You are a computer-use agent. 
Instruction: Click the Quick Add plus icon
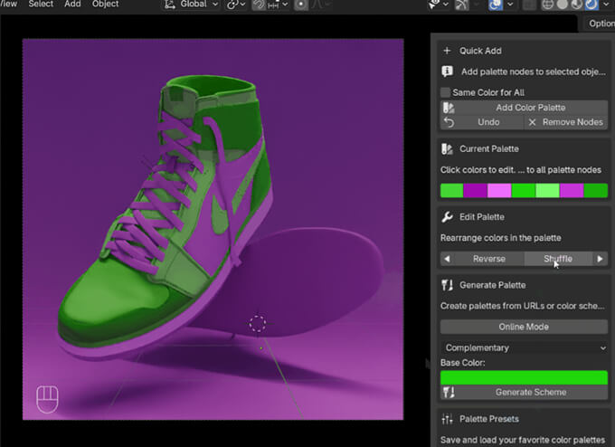click(x=447, y=51)
